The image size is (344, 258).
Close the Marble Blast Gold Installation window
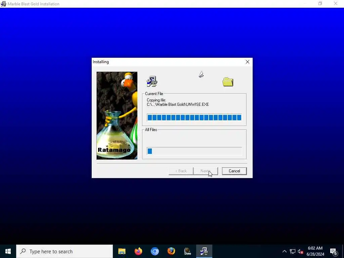coord(336,3)
